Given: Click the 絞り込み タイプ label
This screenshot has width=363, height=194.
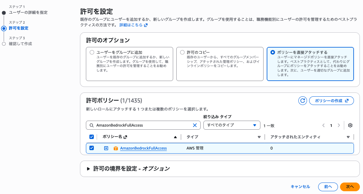Looking at the screenshot, I should [x=217, y=117].
